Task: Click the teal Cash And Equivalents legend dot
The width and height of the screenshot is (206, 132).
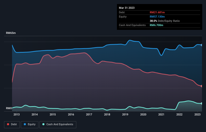Action: [x=43, y=124]
